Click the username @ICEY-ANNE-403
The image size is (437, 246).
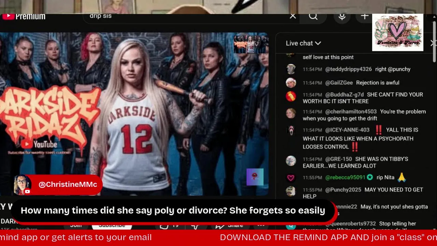(348, 130)
